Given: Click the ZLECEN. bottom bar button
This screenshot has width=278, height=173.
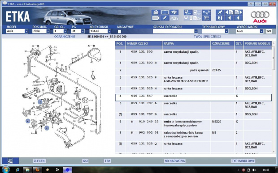Looking at the screenshot, I should (39, 161).
